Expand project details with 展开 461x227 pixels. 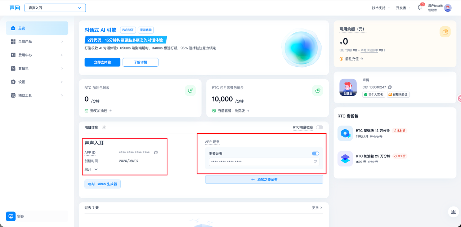pos(91,169)
